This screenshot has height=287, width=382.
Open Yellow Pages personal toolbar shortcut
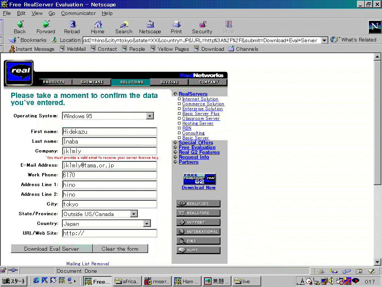pyautogui.click(x=170, y=49)
